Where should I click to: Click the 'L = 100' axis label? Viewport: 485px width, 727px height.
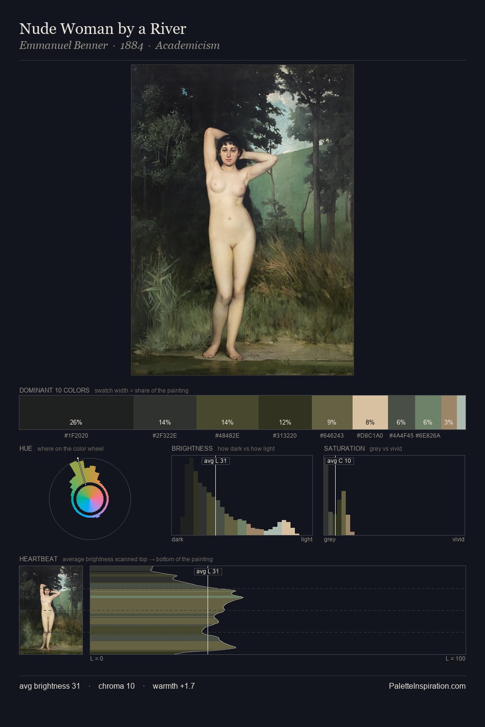[x=455, y=659]
